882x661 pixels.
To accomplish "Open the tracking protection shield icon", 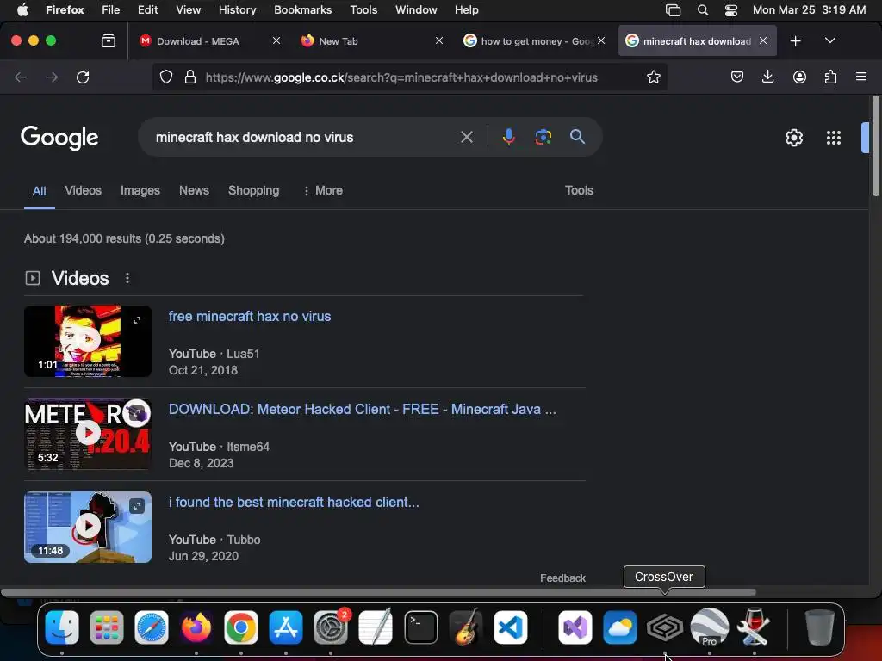I will pyautogui.click(x=166, y=77).
